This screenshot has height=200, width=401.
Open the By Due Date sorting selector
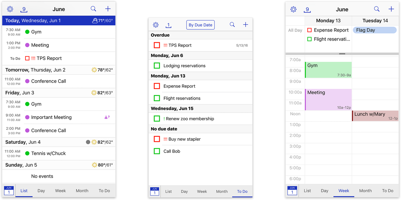pyautogui.click(x=200, y=25)
